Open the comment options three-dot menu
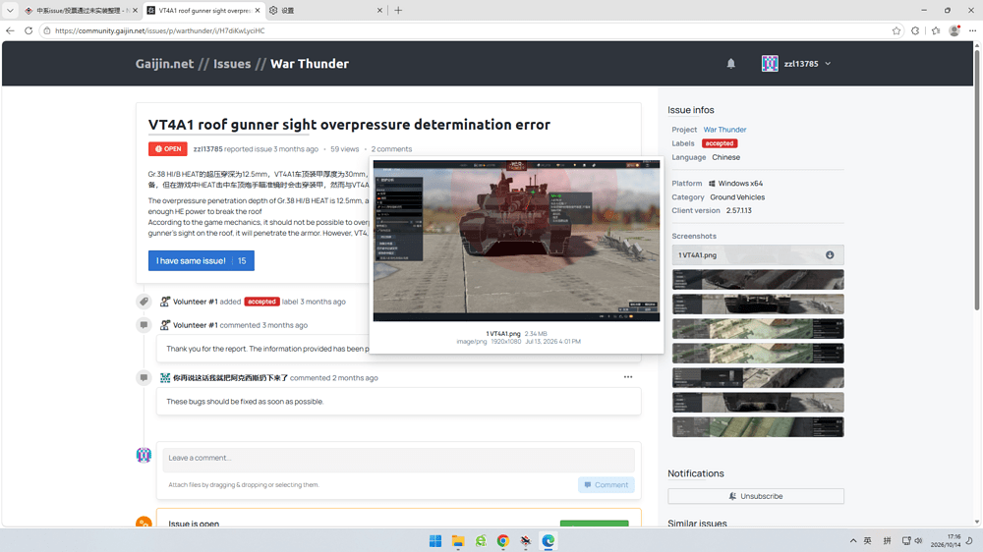 coord(628,377)
